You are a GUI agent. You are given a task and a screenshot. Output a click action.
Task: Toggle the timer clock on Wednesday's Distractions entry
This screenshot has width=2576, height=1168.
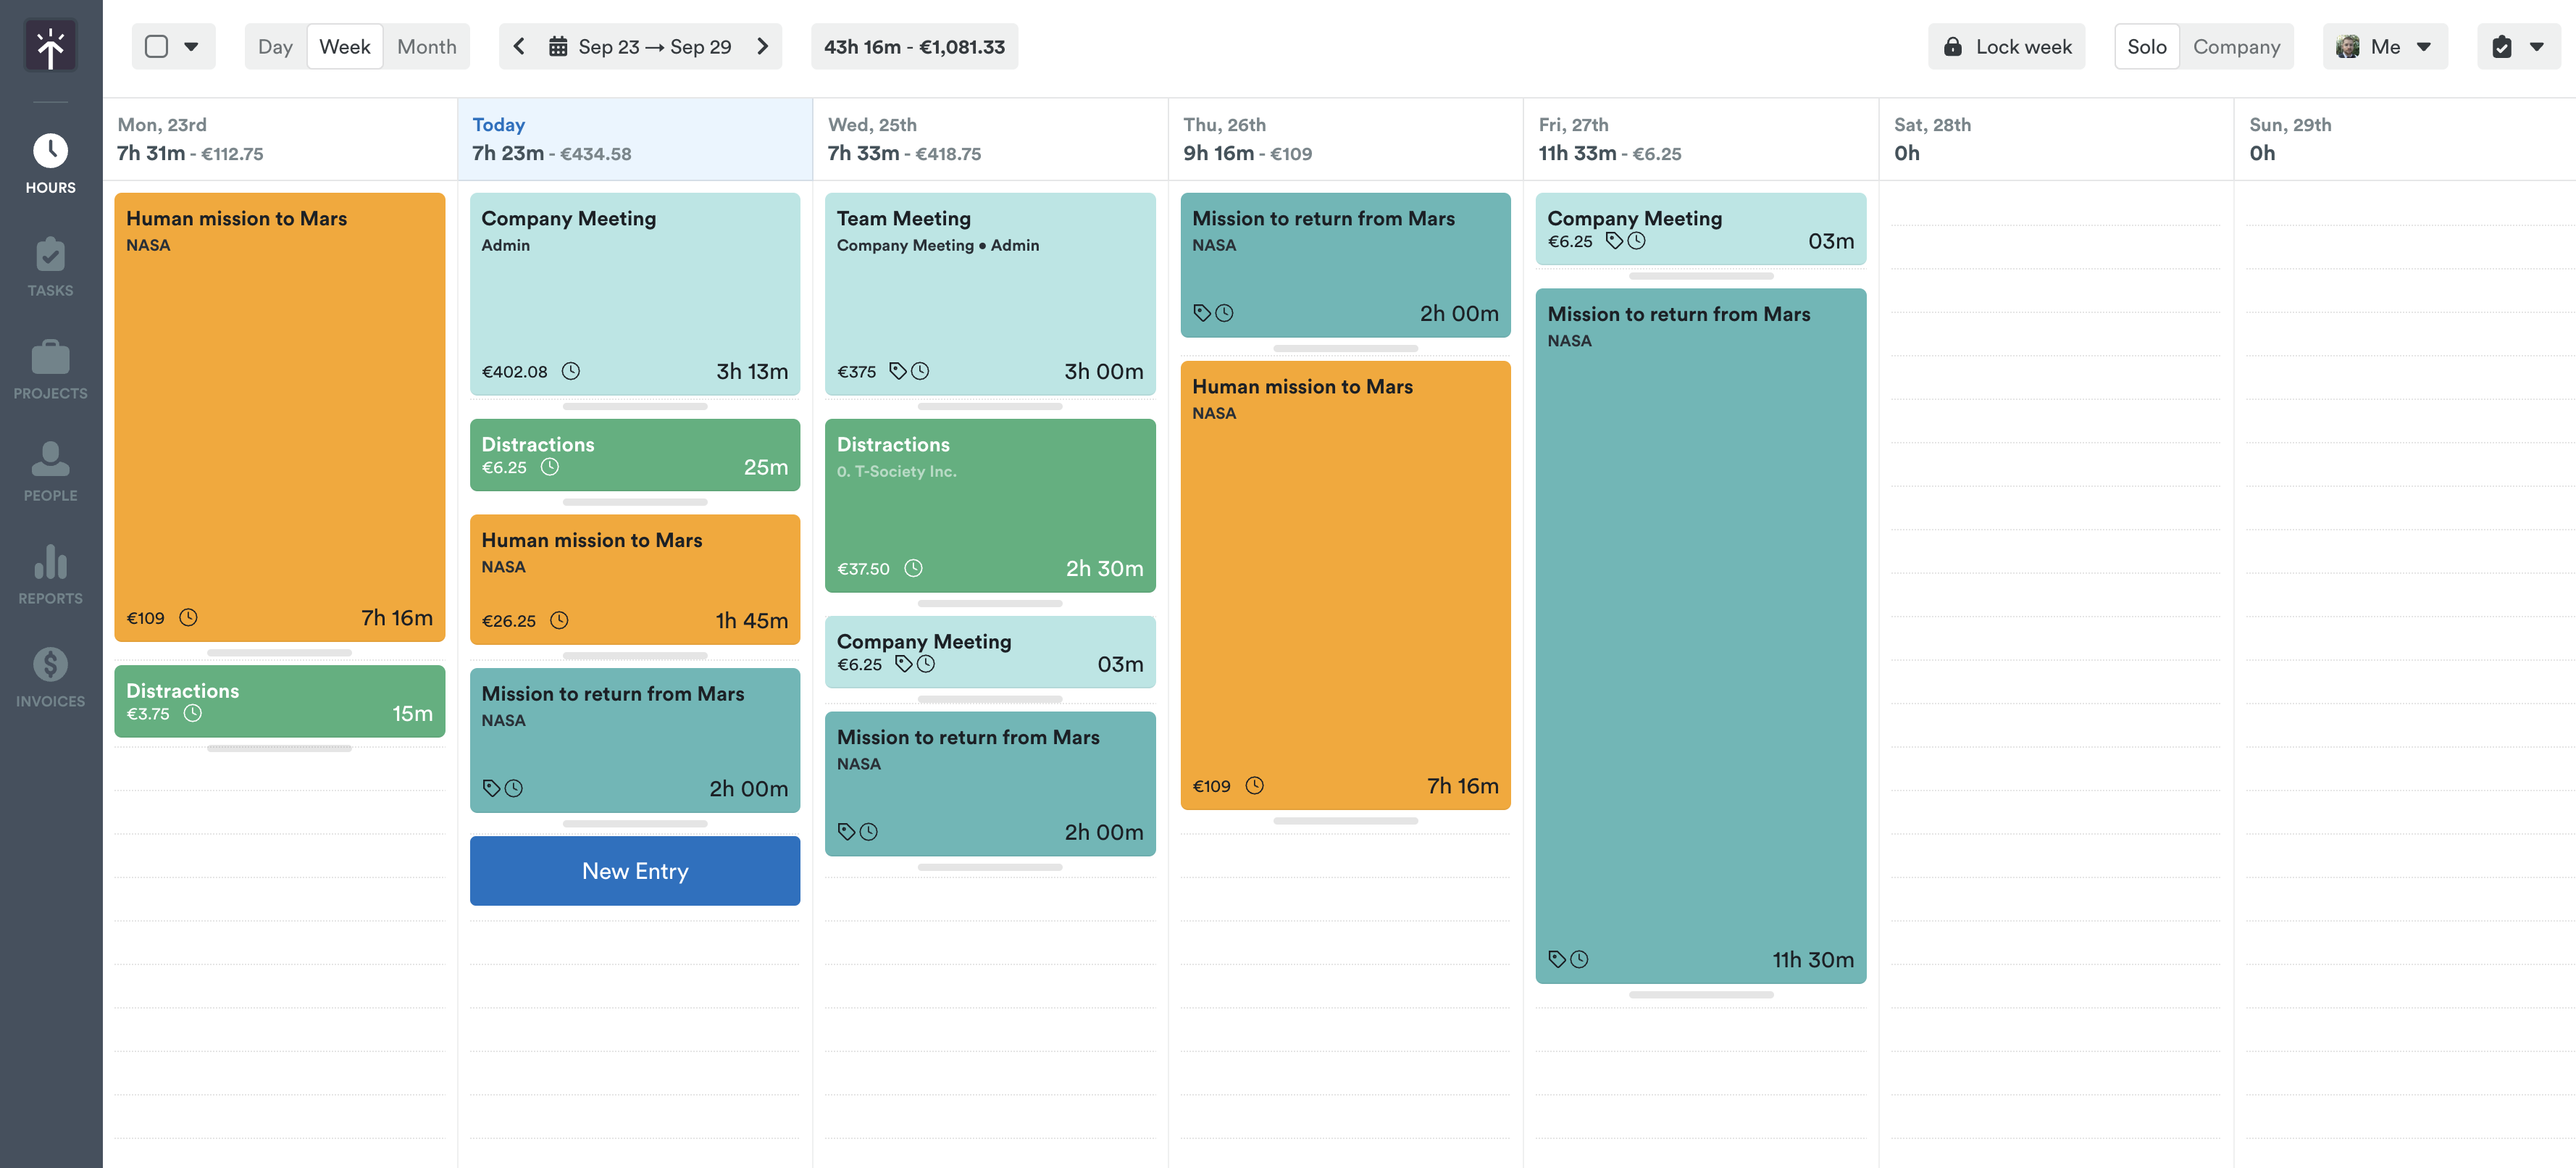pos(913,568)
